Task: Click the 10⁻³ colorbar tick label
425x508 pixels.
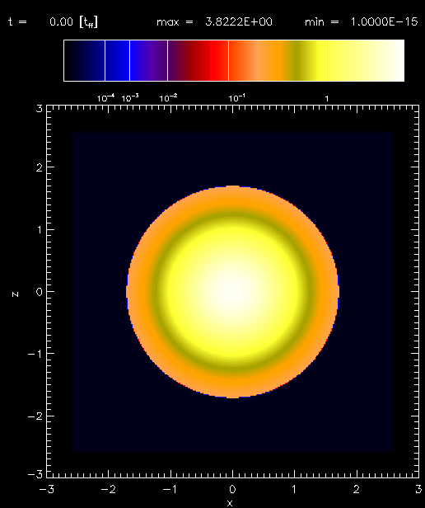Action: (130, 98)
